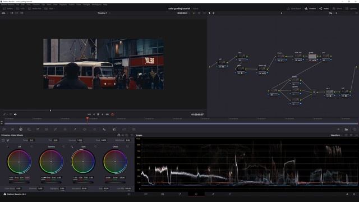The image size is (359, 202).
Task: Open the Color menu
Action: point(79,4)
